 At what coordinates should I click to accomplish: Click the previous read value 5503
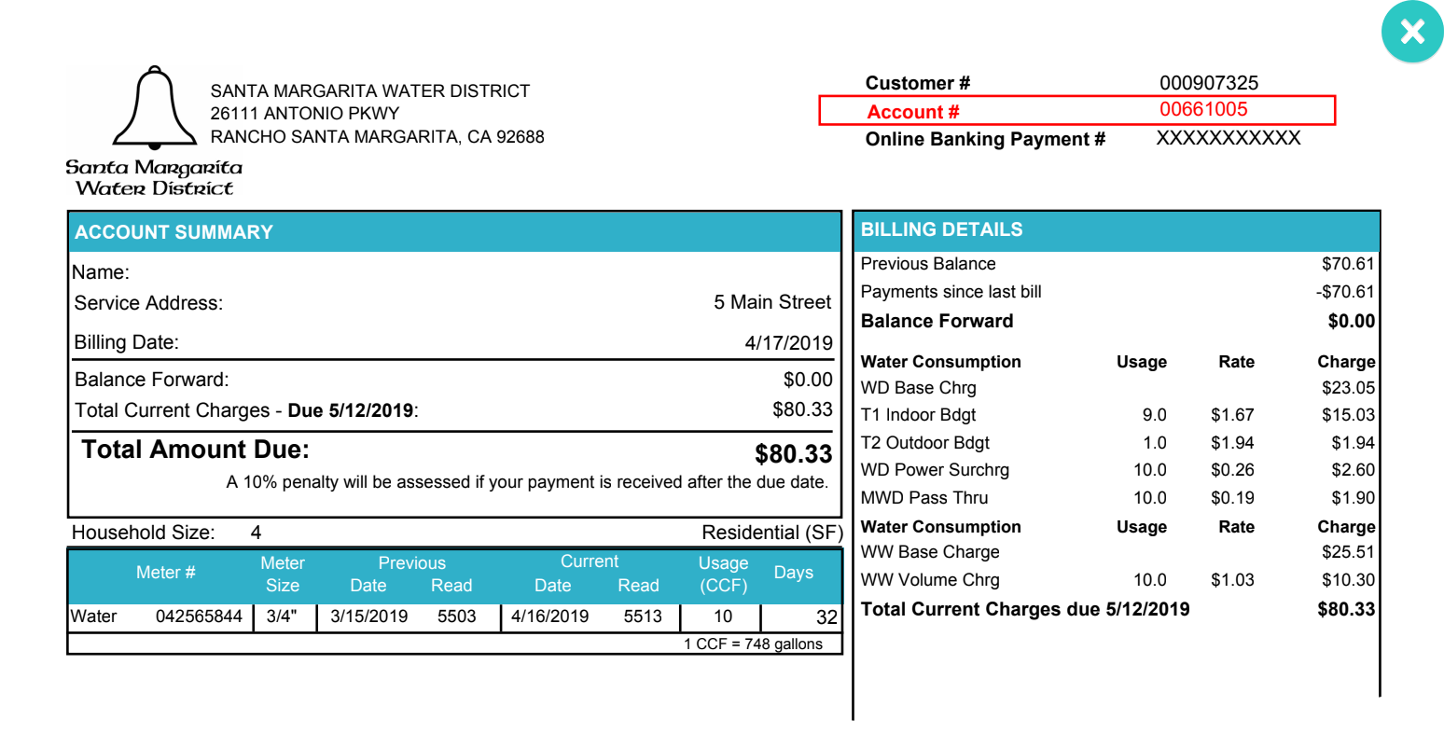(456, 616)
